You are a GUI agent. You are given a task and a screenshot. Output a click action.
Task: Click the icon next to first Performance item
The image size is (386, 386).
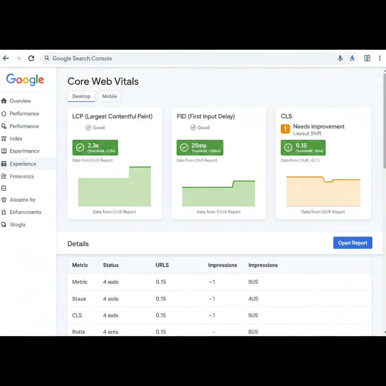tap(4, 113)
